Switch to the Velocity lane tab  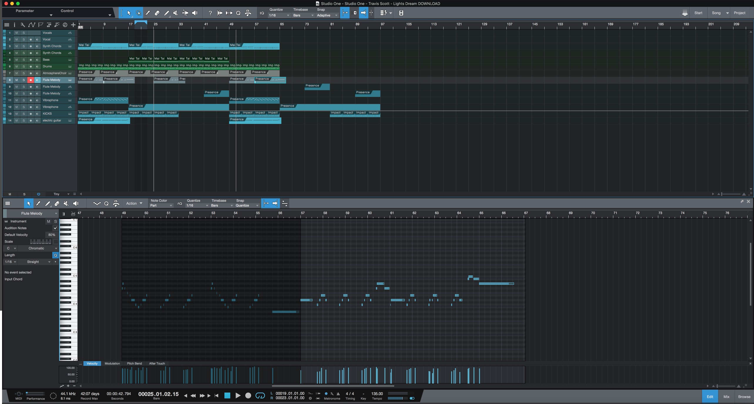click(92, 363)
